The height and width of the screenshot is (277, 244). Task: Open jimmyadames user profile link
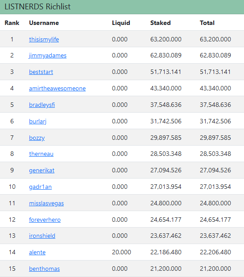pyautogui.click(x=48, y=56)
